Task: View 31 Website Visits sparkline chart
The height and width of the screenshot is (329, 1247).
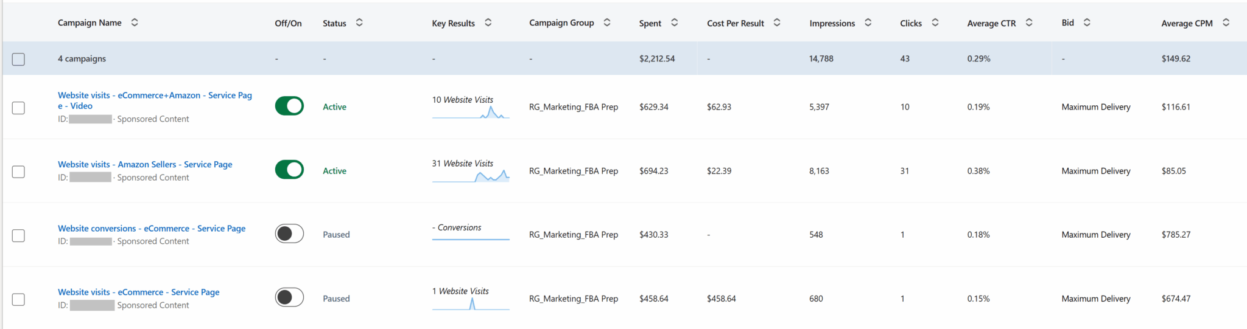Action: tap(471, 176)
